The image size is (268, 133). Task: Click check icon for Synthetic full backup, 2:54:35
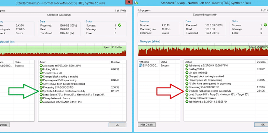[x=187, y=91]
